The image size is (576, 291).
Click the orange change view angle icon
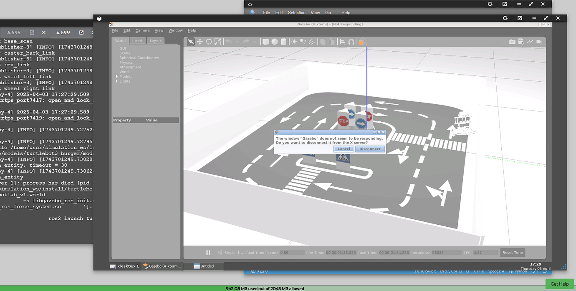click(361, 42)
